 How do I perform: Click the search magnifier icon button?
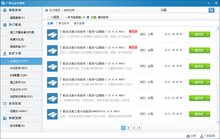pyautogui.click(x=211, y=10)
